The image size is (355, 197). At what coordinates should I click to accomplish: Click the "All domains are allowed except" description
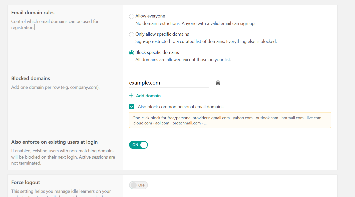click(183, 60)
